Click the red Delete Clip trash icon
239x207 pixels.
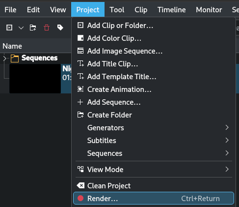tap(47, 28)
